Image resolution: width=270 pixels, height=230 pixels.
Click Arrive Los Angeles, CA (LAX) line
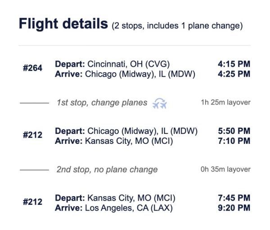point(113,208)
